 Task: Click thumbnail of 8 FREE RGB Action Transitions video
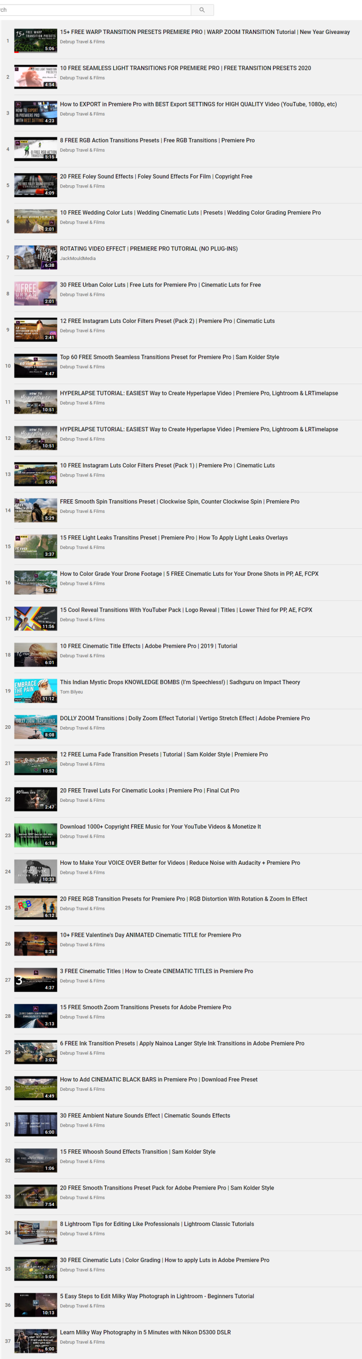click(x=35, y=149)
